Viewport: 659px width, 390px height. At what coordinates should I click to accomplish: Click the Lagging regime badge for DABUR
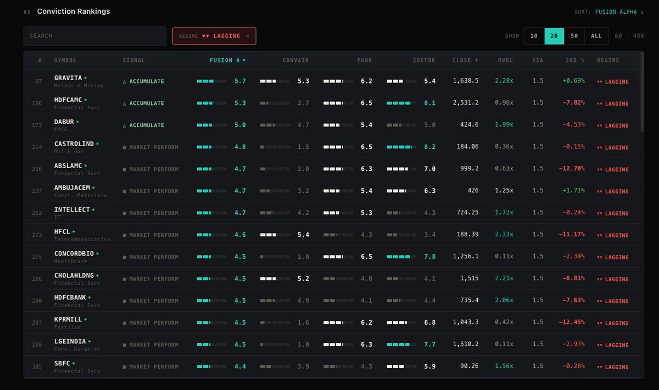(612, 125)
